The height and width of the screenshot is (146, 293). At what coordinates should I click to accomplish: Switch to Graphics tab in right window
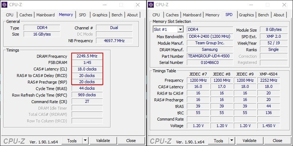pos(246,15)
